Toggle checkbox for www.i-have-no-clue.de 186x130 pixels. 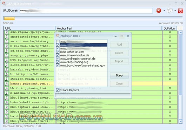[x=58, y=55]
